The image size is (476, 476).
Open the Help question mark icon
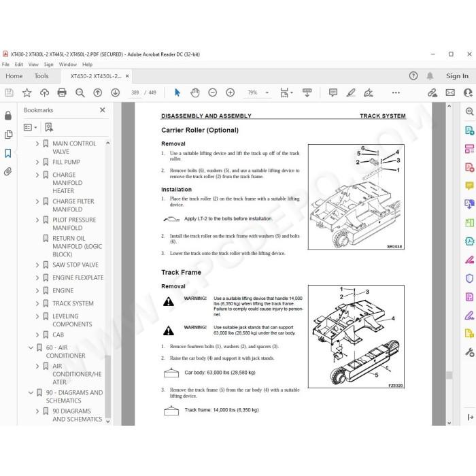tap(413, 76)
